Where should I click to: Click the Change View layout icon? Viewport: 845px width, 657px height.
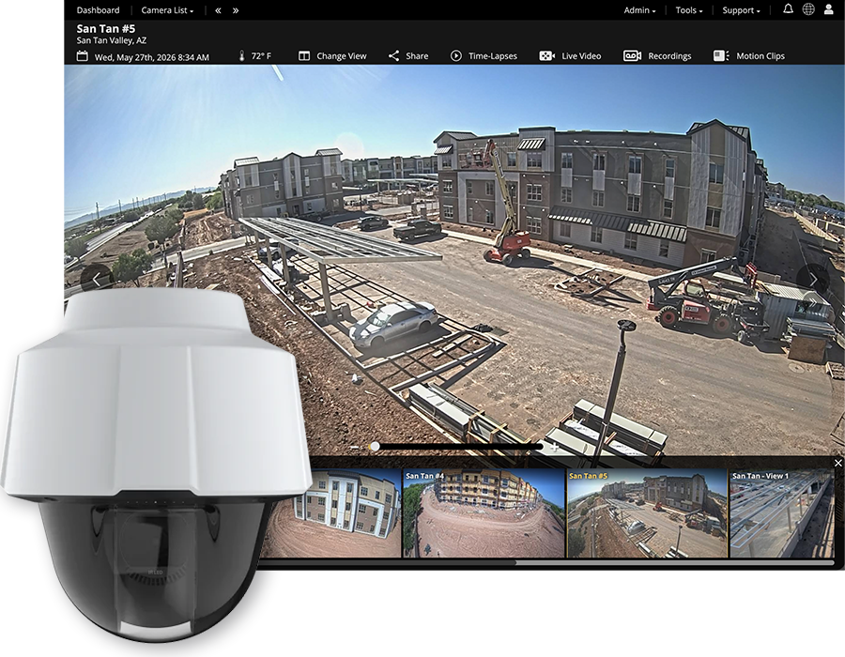304,56
